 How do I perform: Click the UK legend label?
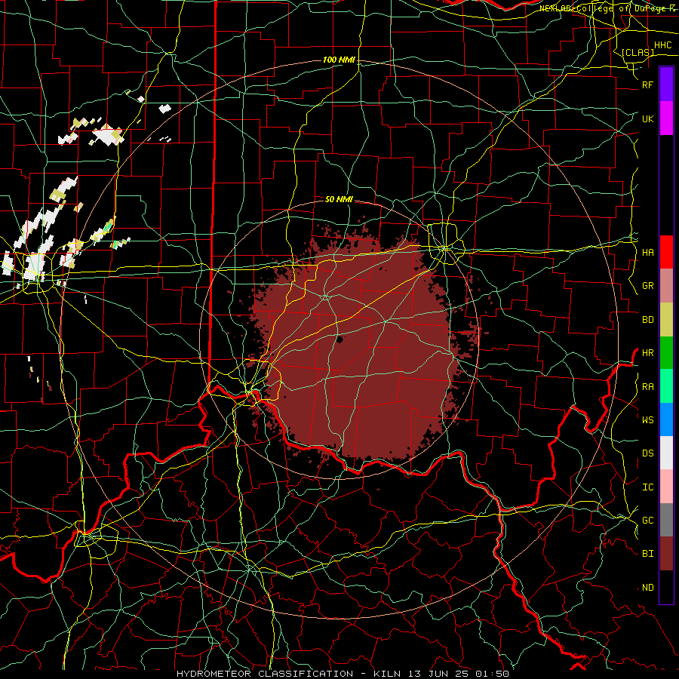pyautogui.click(x=647, y=118)
